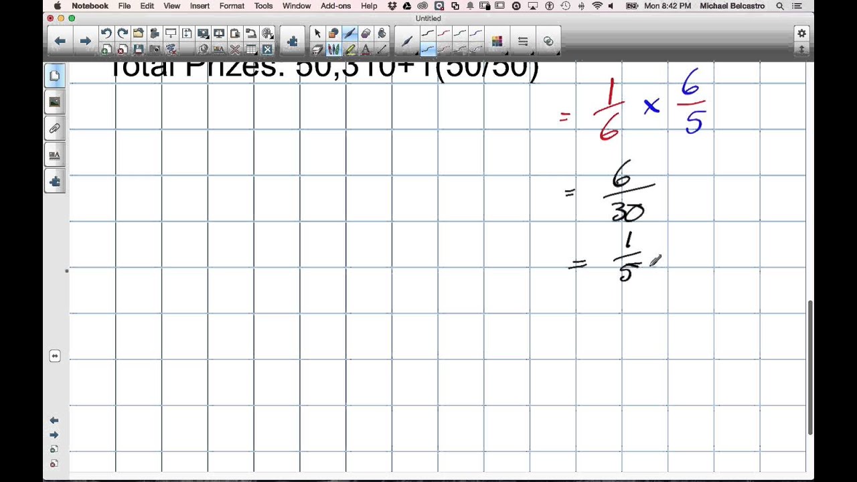857x482 pixels.
Task: Delete page using the red X page icon
Action: pyautogui.click(x=123, y=50)
